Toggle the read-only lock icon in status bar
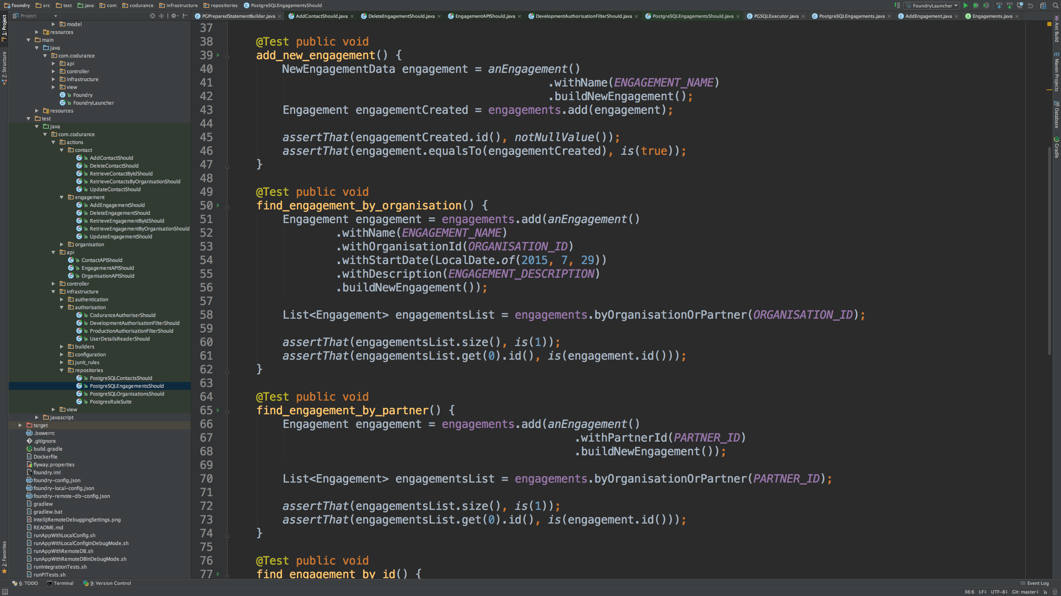The width and height of the screenshot is (1061, 596). [x=1045, y=592]
